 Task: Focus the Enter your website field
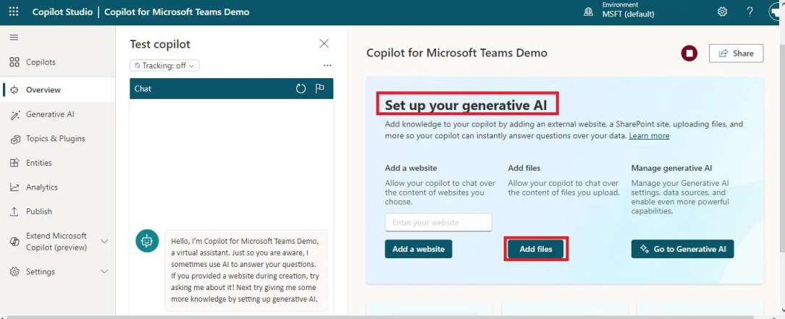coord(439,223)
